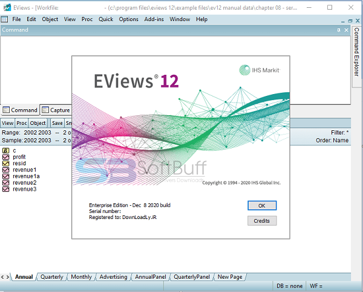Open the Proc menu

[x=87, y=19]
